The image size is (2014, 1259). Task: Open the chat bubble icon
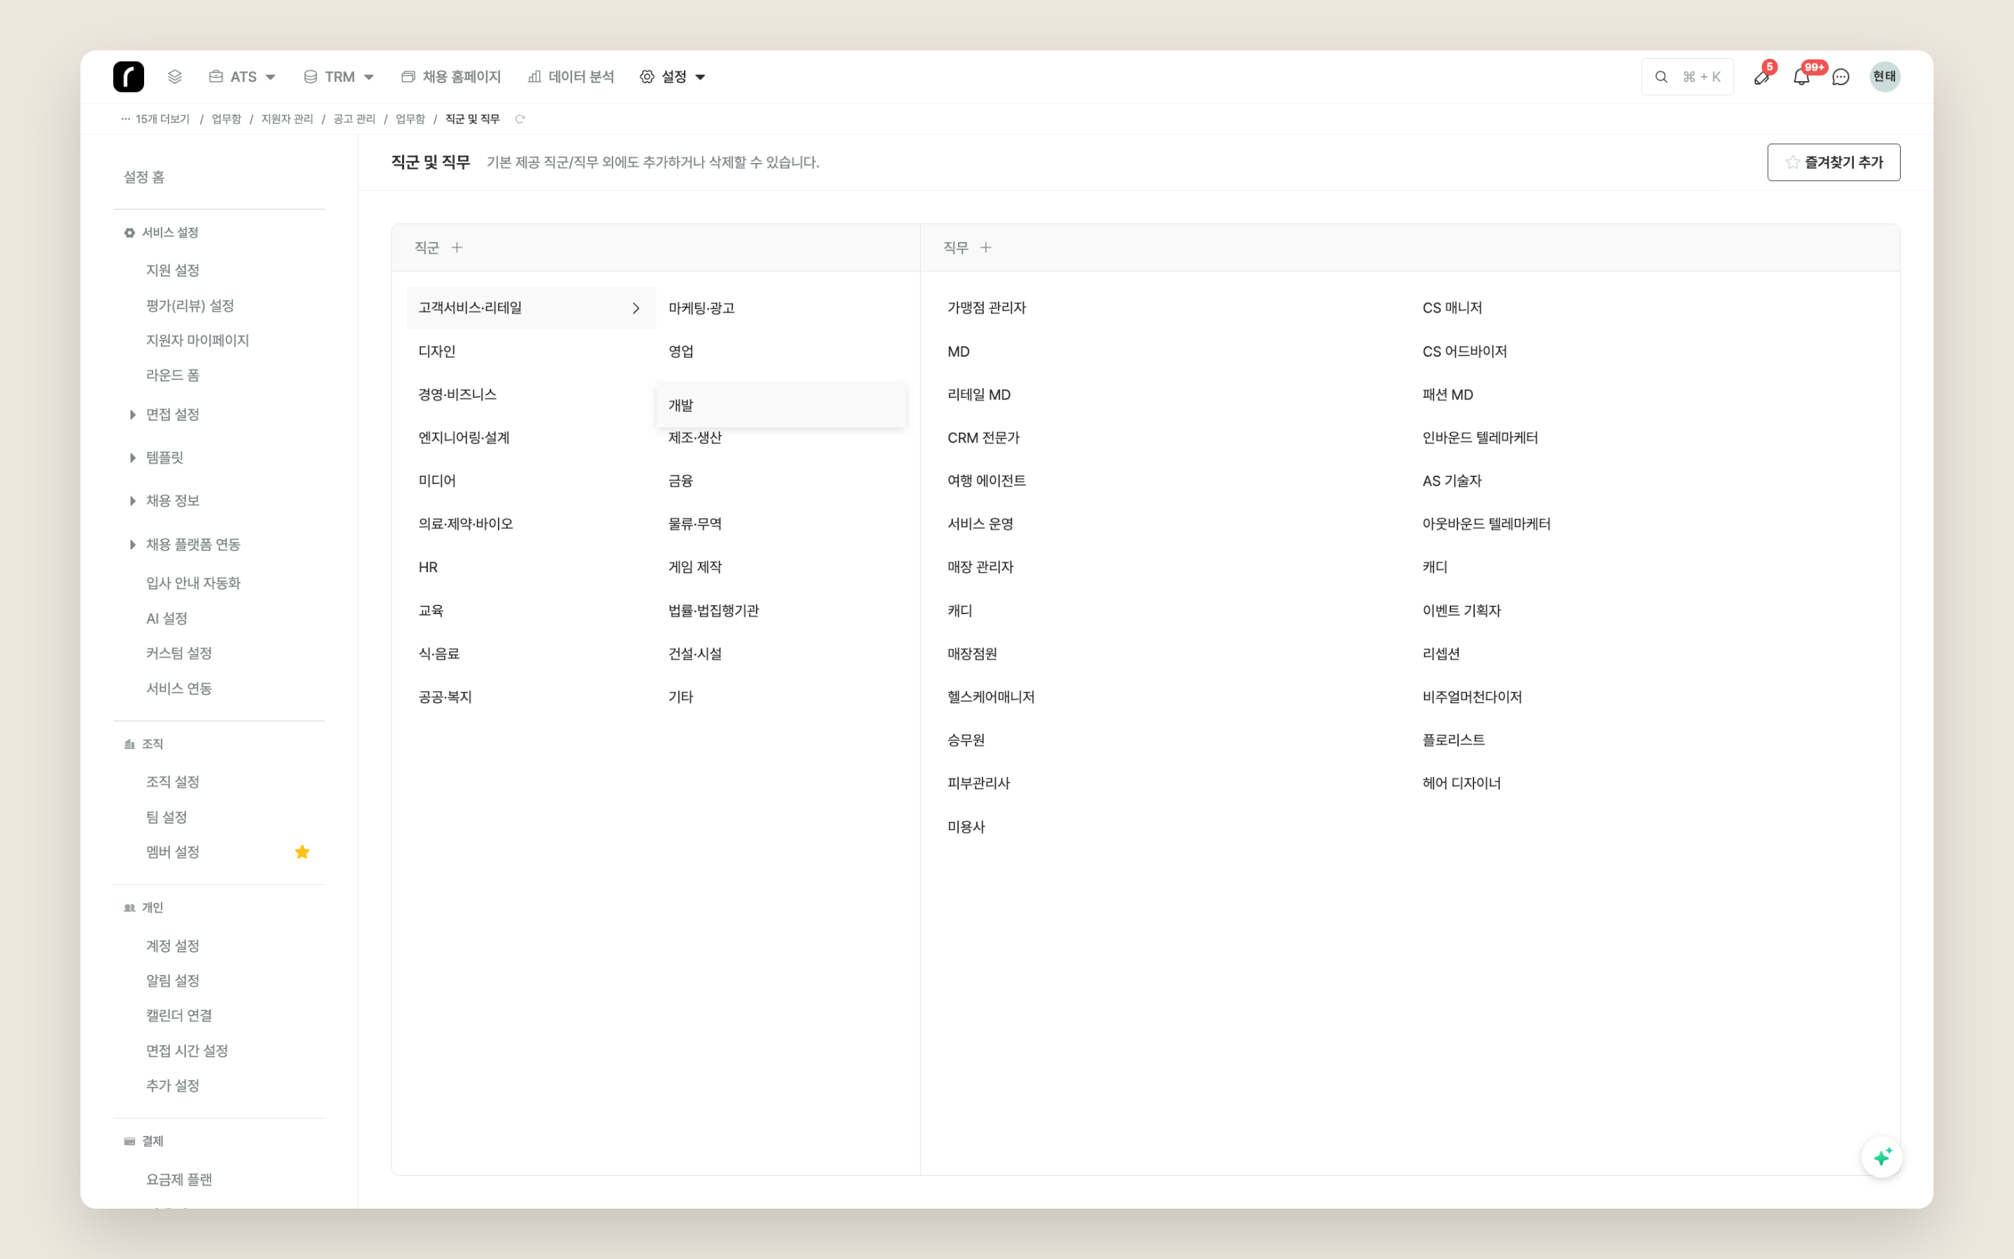[x=1841, y=77]
